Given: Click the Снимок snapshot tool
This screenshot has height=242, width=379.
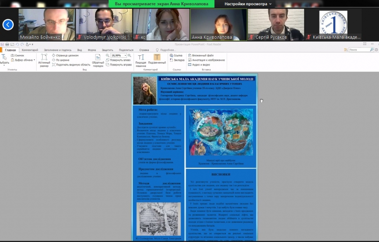Looking at the screenshot, I should tap(18, 56).
